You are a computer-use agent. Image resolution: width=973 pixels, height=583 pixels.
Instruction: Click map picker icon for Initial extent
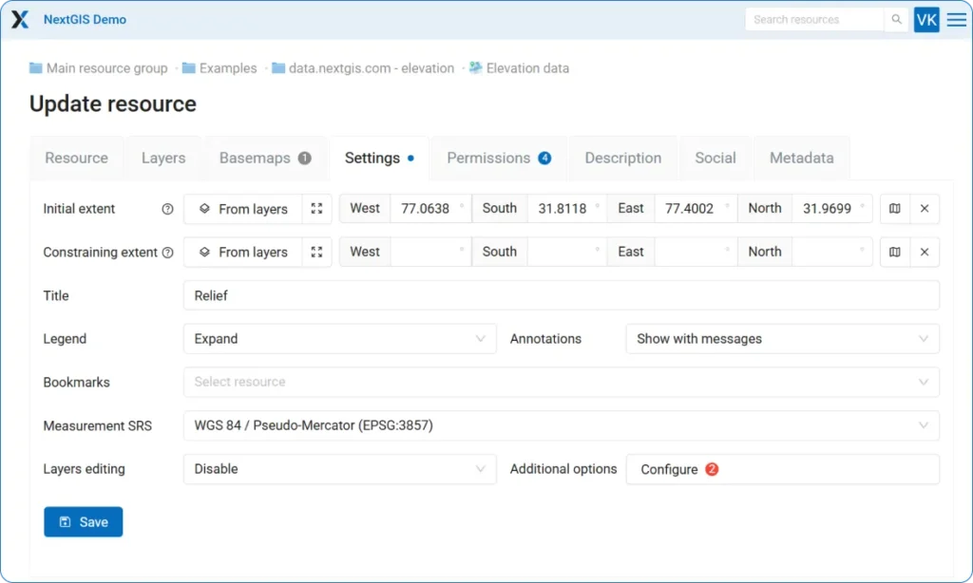[x=895, y=209]
